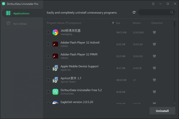The height and width of the screenshot is (119, 179).
Task: Trash icon for Apple Mobile Device Support
Action: coord(154,68)
